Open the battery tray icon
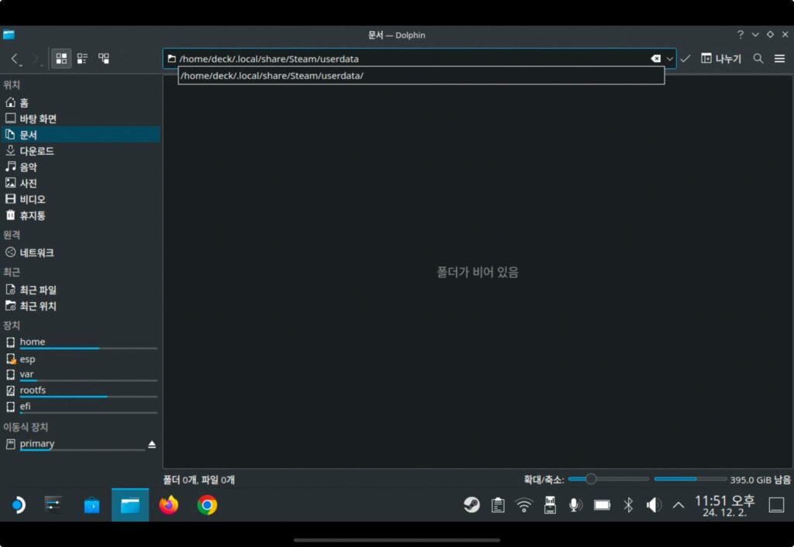Viewport: 794px width, 547px height. coord(602,505)
